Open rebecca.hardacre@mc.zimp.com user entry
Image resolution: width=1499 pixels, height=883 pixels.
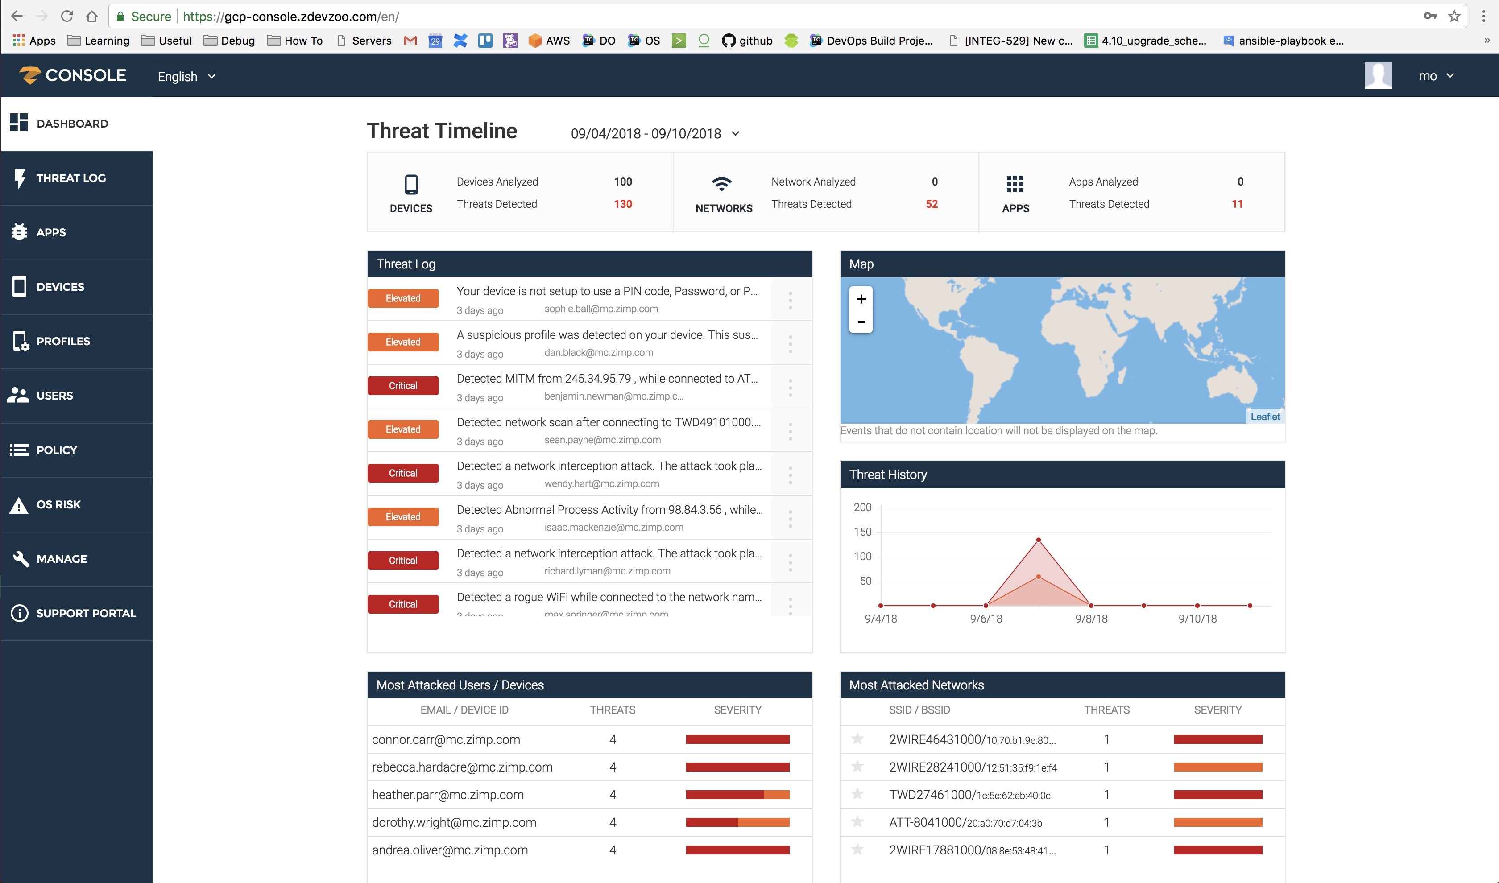point(462,767)
